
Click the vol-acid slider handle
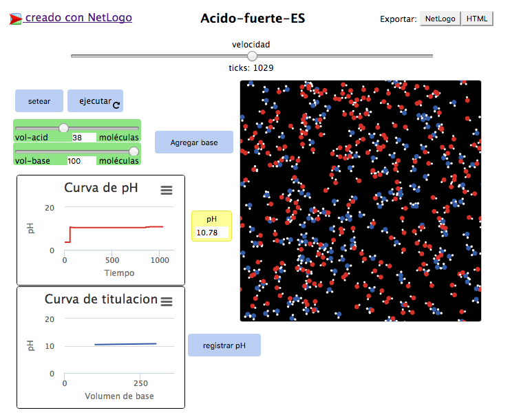coord(63,128)
